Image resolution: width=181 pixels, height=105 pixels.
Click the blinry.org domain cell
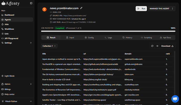129,79
